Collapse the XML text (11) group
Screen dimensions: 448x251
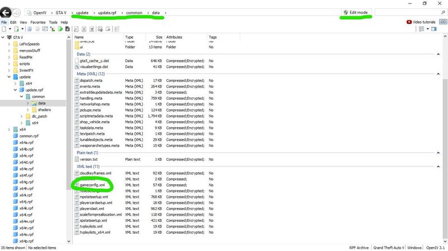pyautogui.click(x=438, y=166)
